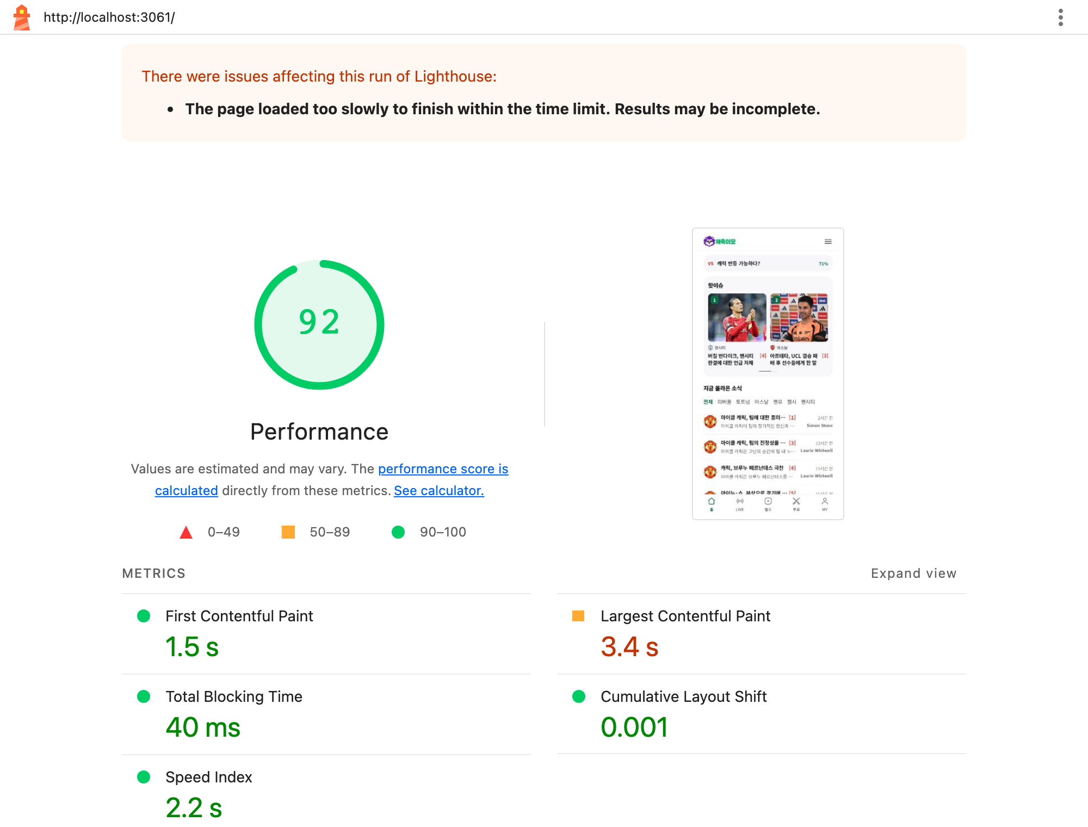The image size is (1088, 827).
Task: Open the final page screenshot thumbnail
Action: click(x=768, y=373)
